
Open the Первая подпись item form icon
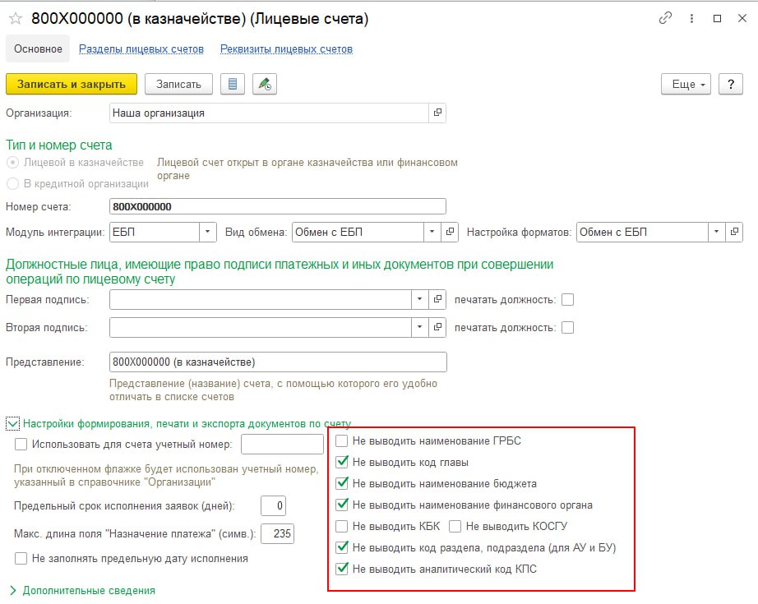pos(438,300)
